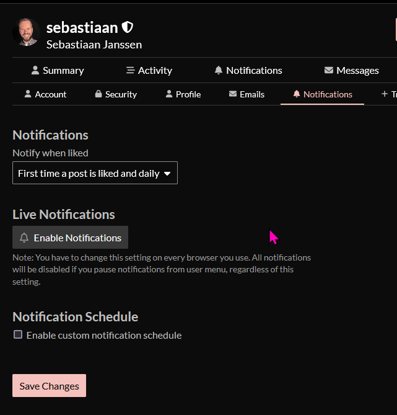
Task: Click sebastiaan's profile avatar picture
Action: [26, 32]
